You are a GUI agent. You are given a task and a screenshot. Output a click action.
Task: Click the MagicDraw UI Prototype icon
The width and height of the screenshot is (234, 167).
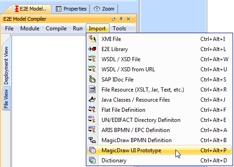(x=92, y=150)
